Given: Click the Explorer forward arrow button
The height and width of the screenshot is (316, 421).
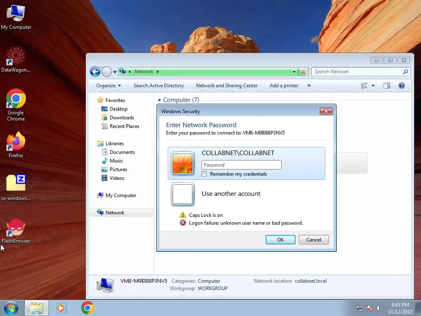Looking at the screenshot, I should click(106, 72).
